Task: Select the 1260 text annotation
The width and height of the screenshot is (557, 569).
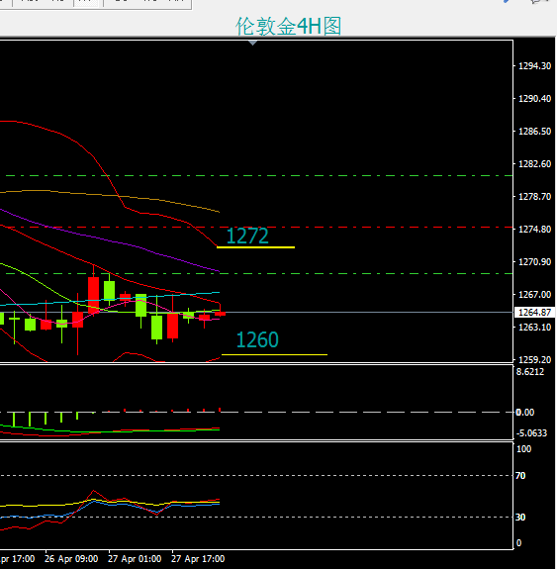Action: point(257,339)
